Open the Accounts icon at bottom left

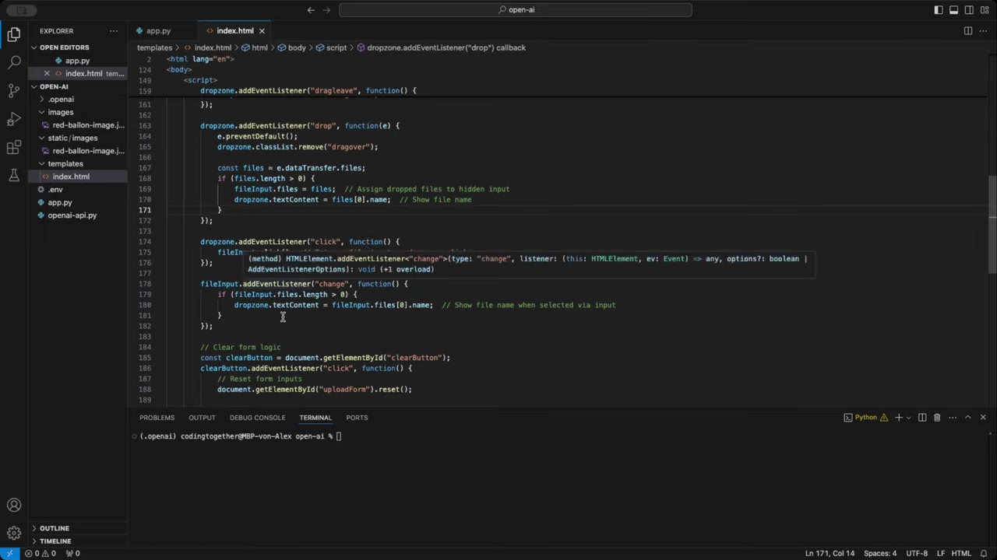pyautogui.click(x=13, y=505)
